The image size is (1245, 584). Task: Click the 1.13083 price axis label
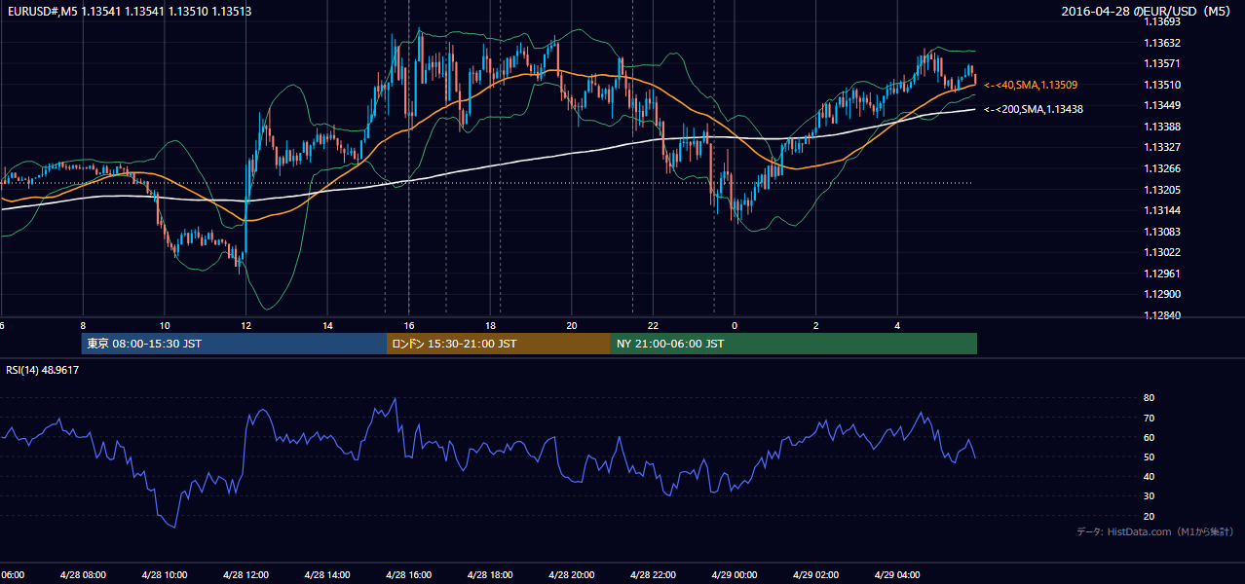click(1163, 232)
